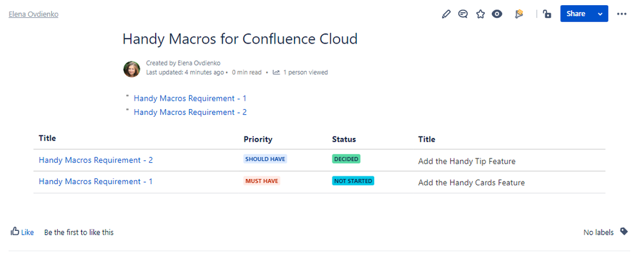Open the Elena Ovdienko breadcrumb link
The height and width of the screenshot is (254, 640).
33,14
